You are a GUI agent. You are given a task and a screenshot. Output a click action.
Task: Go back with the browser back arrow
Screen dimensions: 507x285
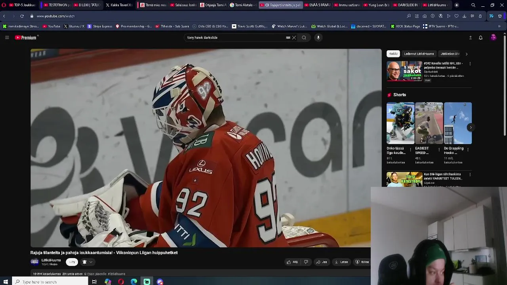tap(4, 16)
